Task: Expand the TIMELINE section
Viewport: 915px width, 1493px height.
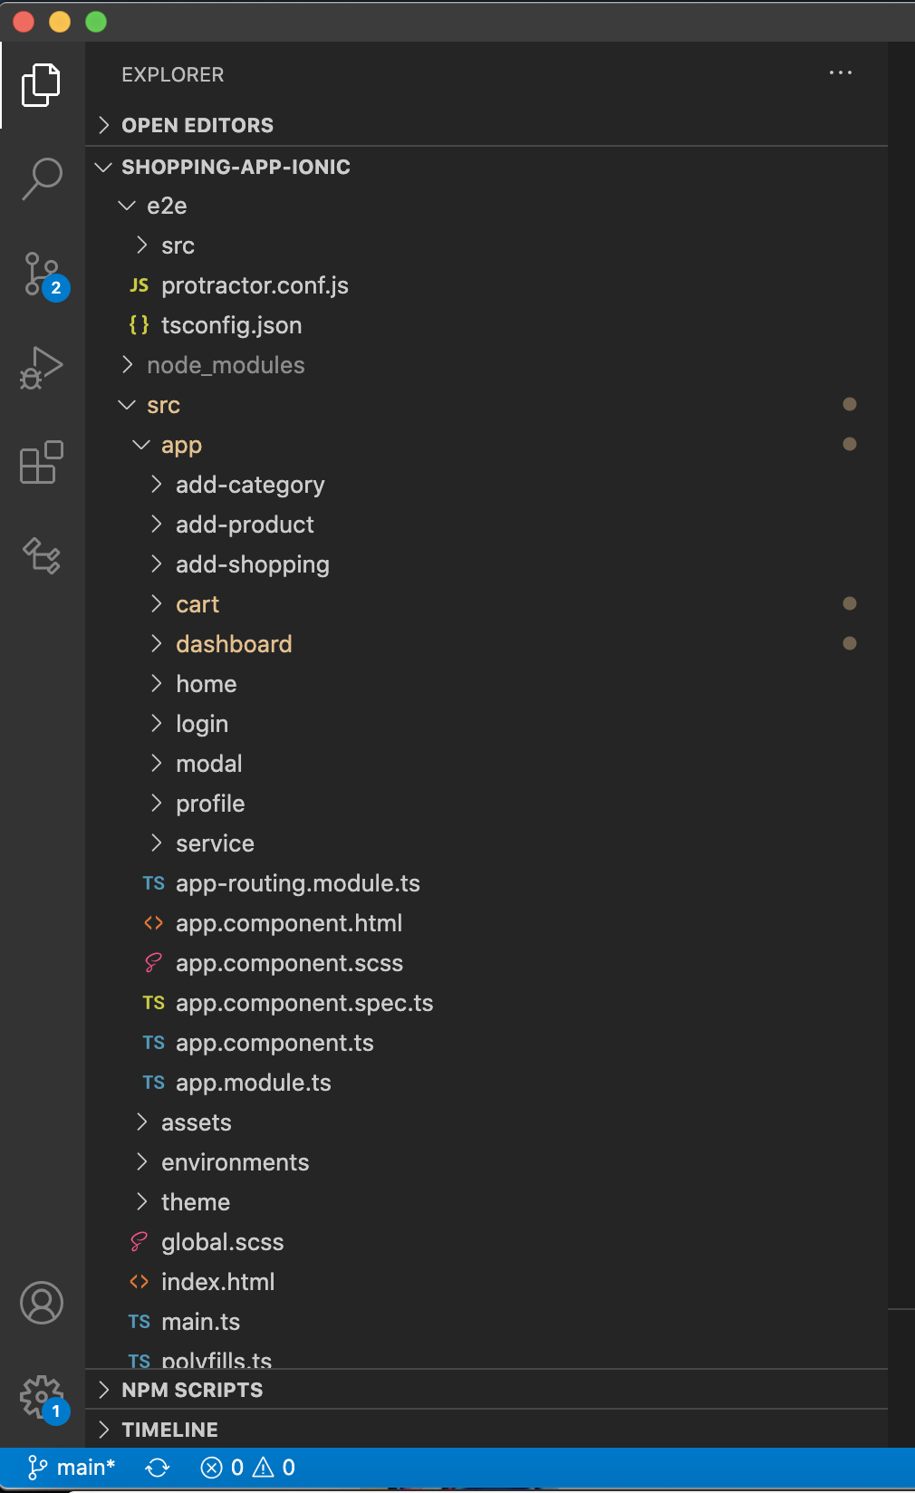Action: (x=169, y=1430)
